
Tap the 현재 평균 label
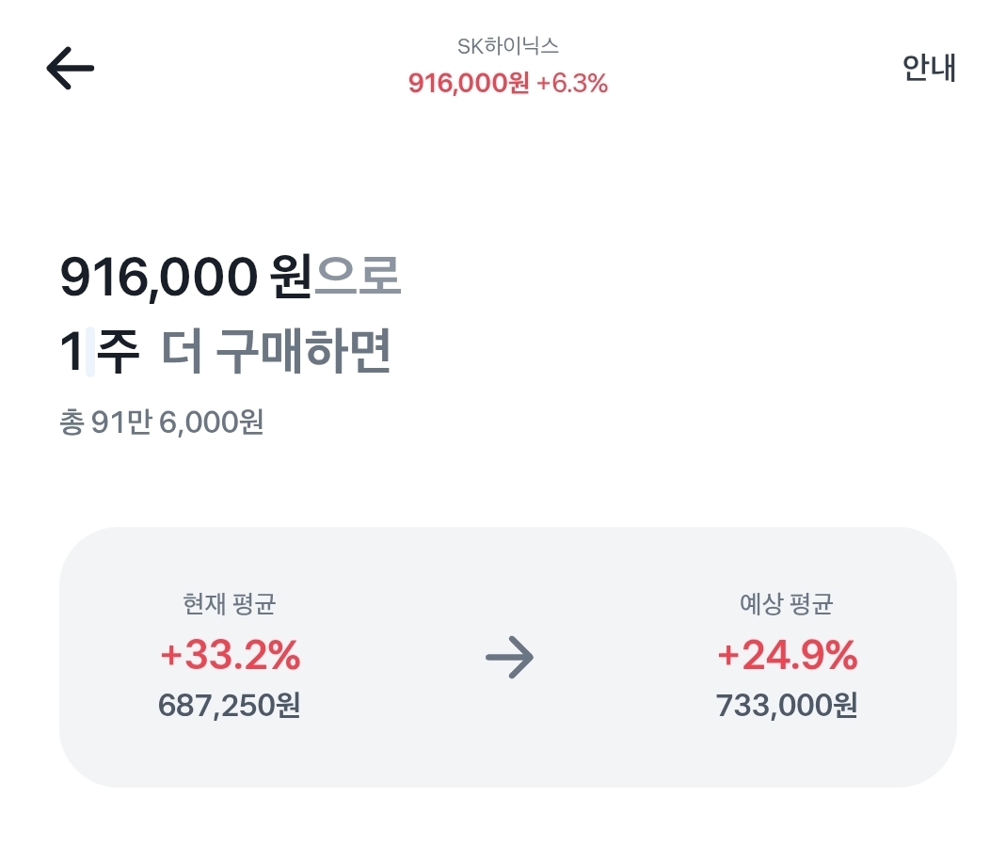click(230, 604)
